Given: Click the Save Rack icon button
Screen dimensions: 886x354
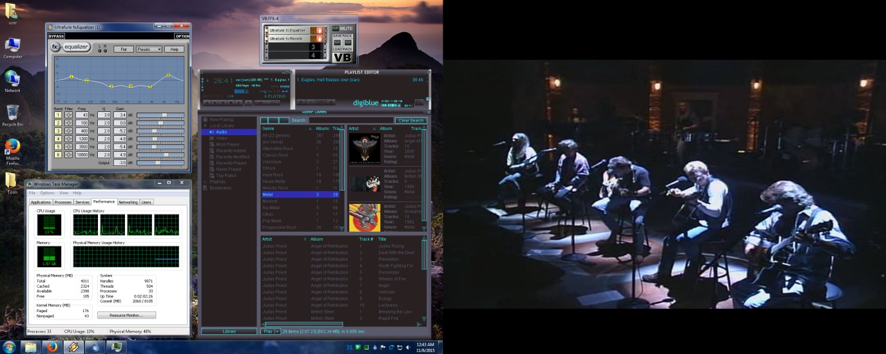Looking at the screenshot, I should (x=338, y=41).
